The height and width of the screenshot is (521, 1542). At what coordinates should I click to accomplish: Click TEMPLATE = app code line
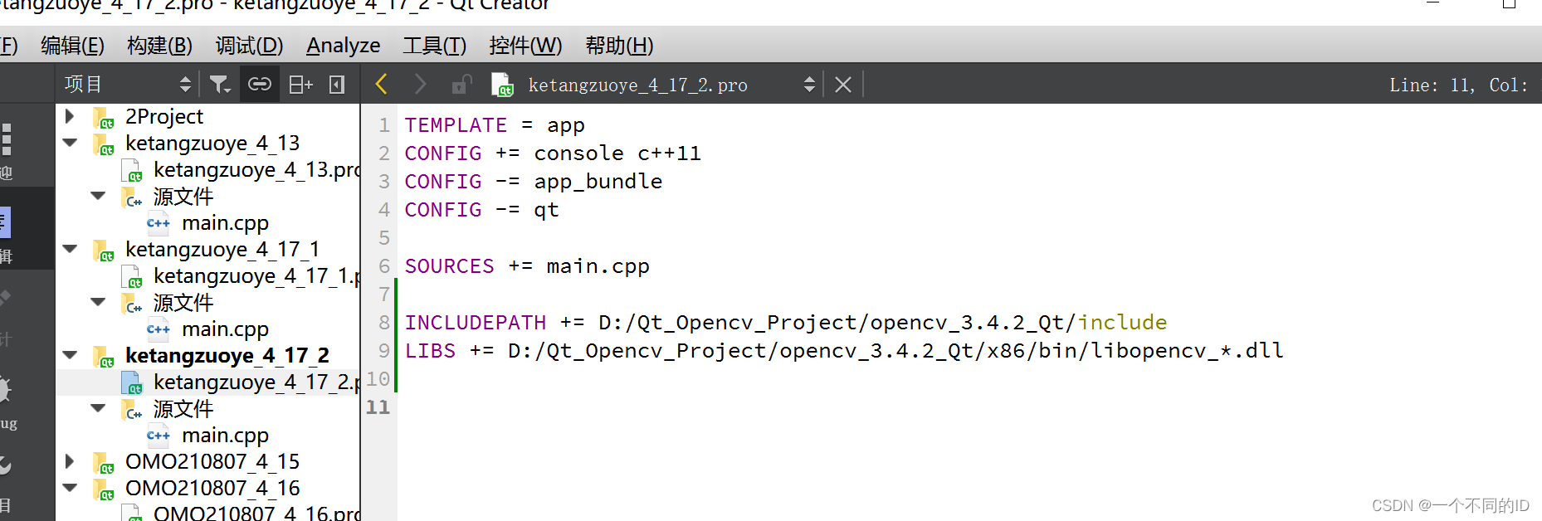click(x=495, y=125)
